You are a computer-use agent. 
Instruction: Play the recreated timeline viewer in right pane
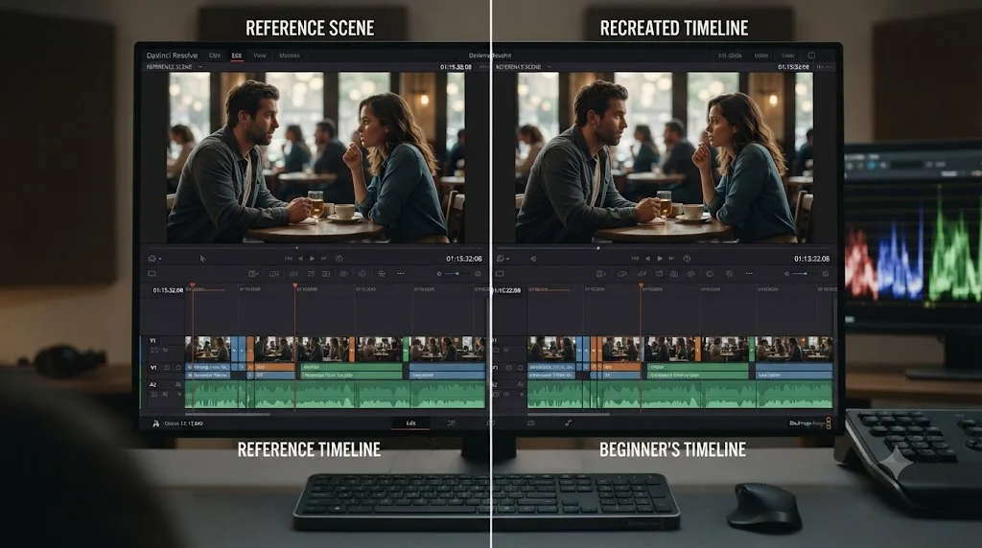click(660, 259)
